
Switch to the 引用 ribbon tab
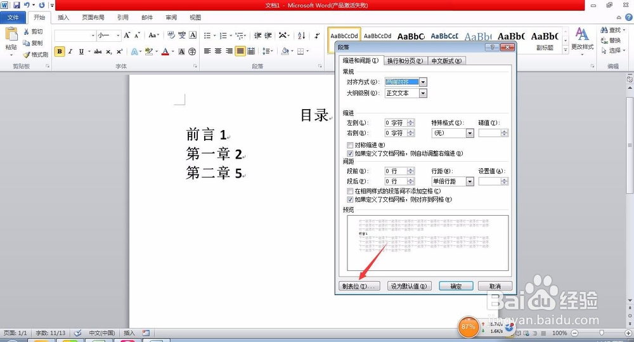pos(123,17)
